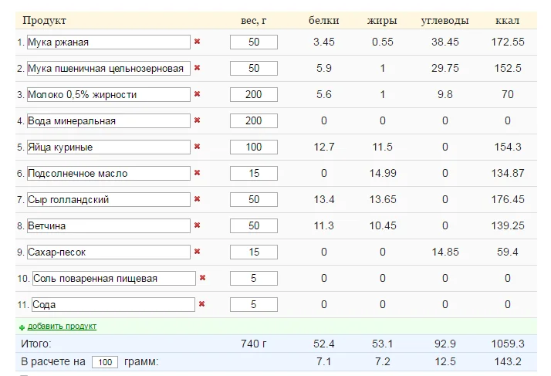Edit weight field for Яйца куриные
Viewport: 551px width, 376px height.
(254, 147)
